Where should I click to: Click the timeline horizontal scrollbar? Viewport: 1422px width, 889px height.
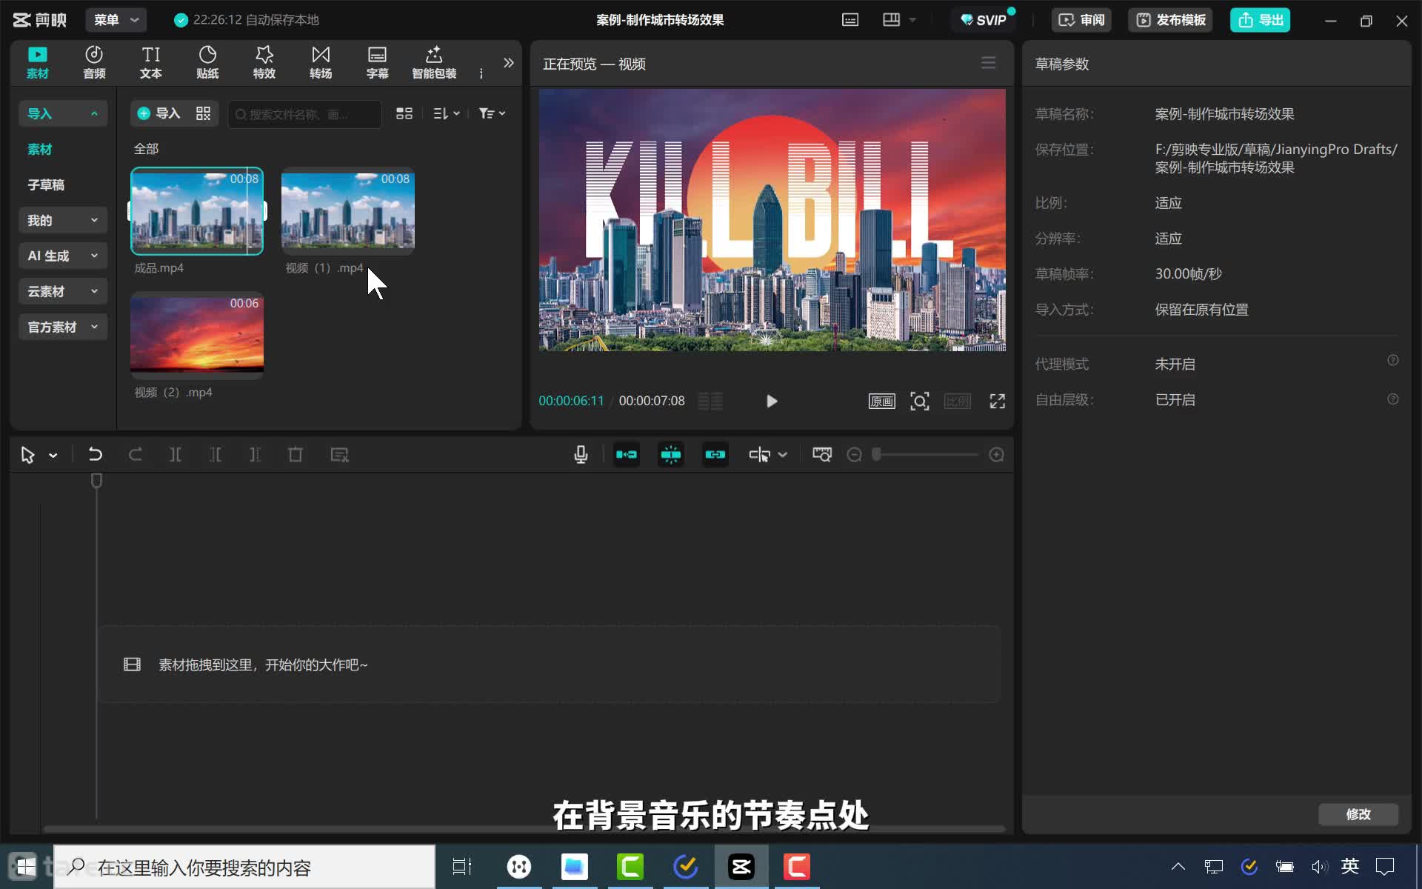[524, 828]
